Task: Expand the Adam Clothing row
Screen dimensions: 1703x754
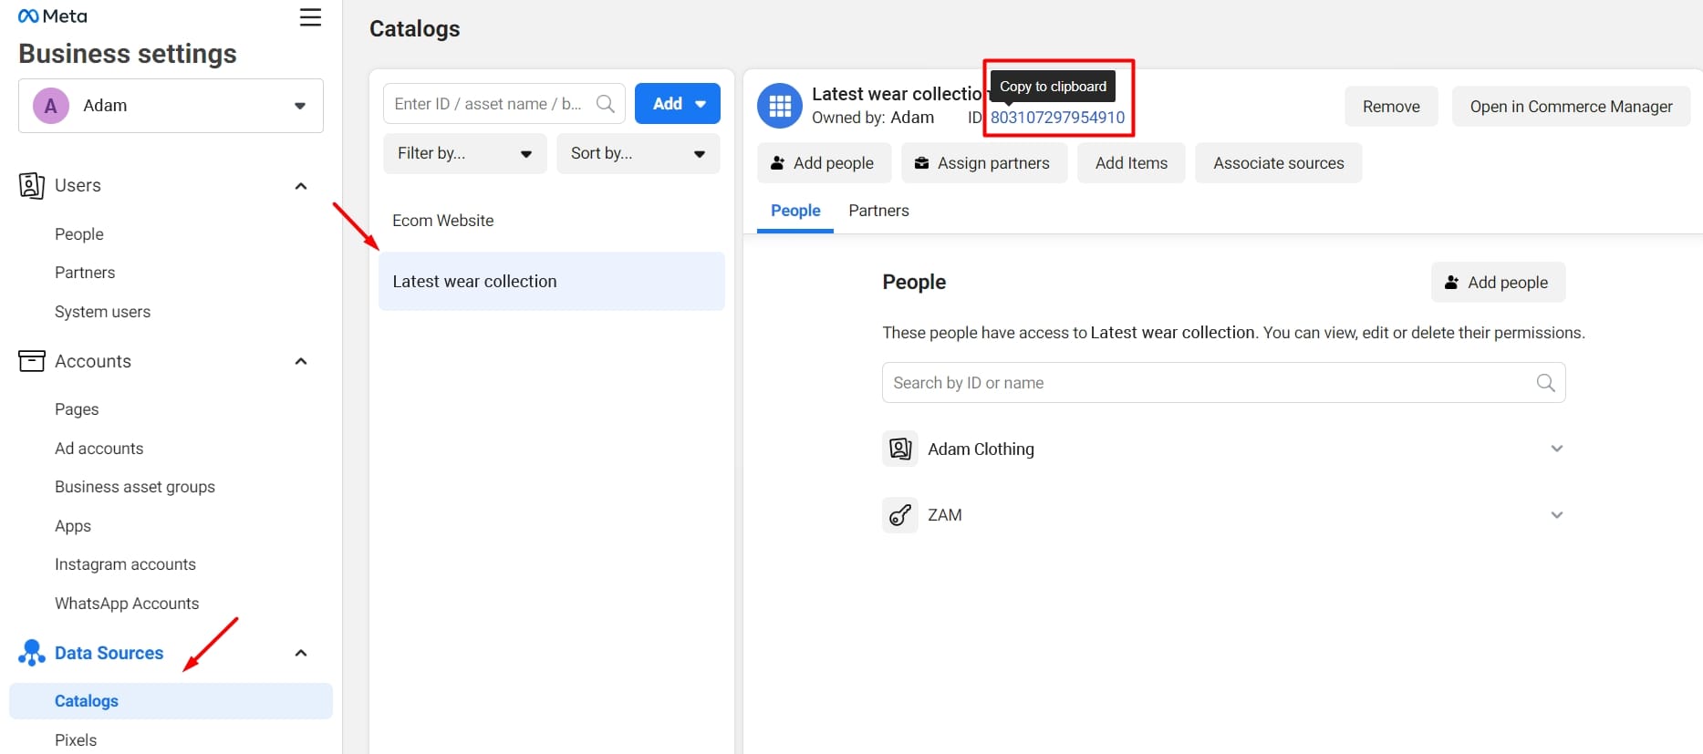Action: click(x=1557, y=449)
